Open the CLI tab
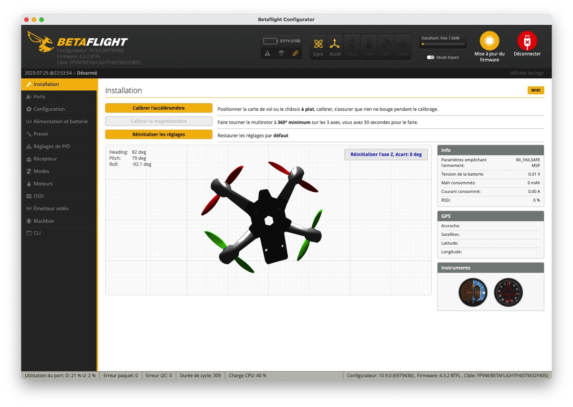This screenshot has width=573, height=407. tap(59, 233)
